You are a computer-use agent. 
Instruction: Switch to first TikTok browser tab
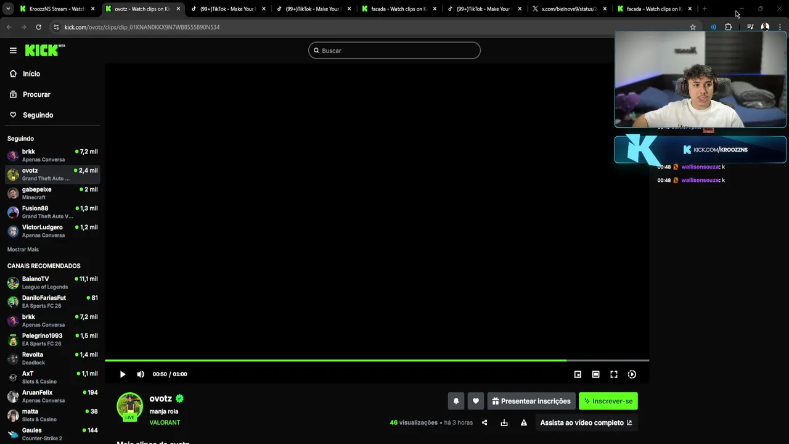[x=227, y=9]
